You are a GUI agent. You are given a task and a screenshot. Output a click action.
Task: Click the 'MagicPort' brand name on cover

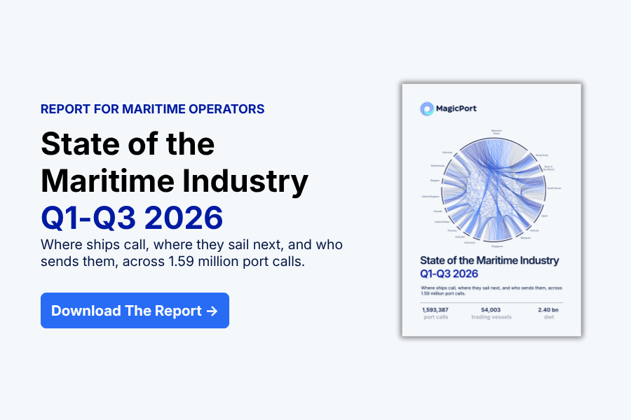point(456,108)
